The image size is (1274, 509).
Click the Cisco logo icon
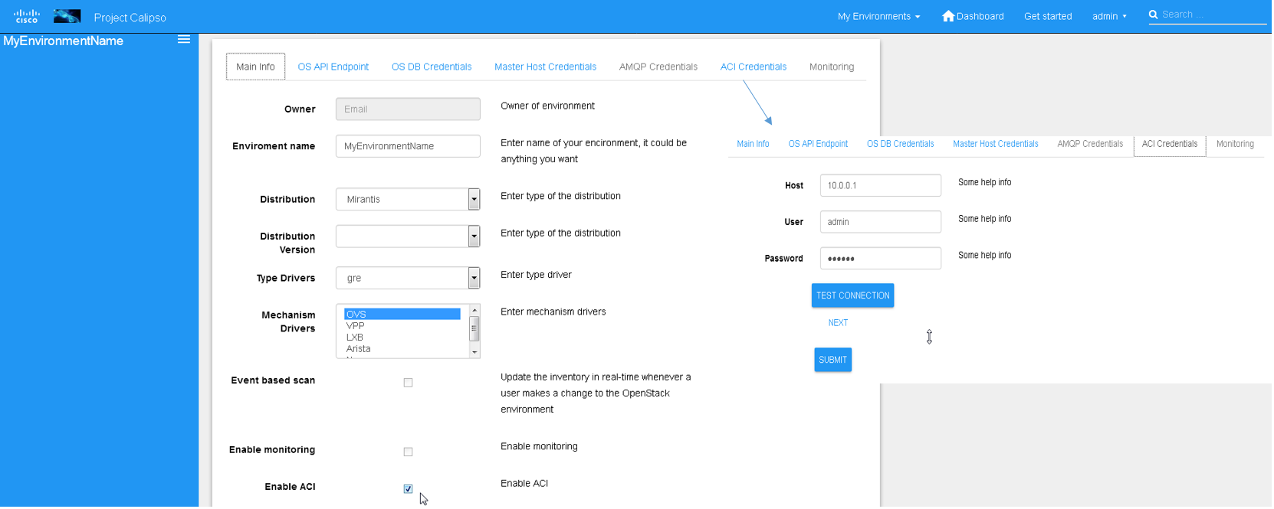click(27, 16)
